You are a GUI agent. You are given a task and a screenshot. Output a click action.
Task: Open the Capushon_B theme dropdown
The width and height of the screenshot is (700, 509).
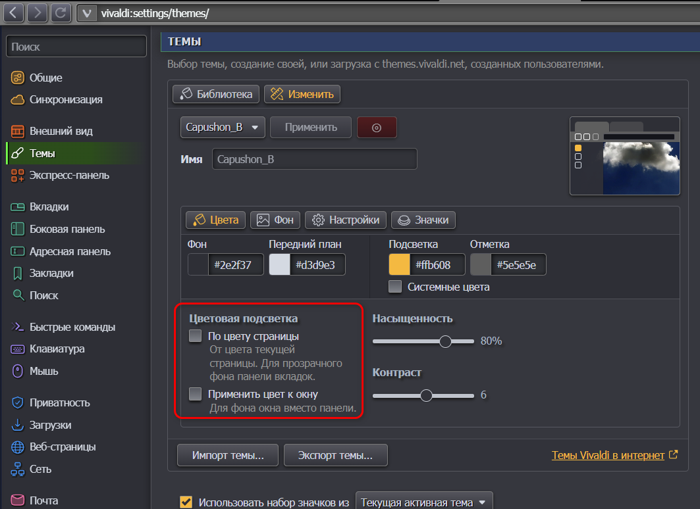click(223, 128)
